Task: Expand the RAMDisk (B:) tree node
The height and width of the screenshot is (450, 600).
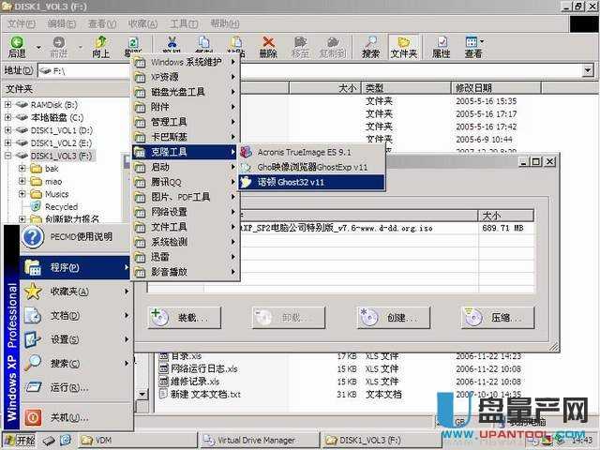Action: pos(7,104)
